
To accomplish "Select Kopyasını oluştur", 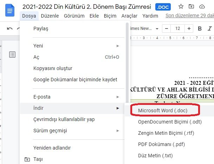I will click(x=72, y=68).
